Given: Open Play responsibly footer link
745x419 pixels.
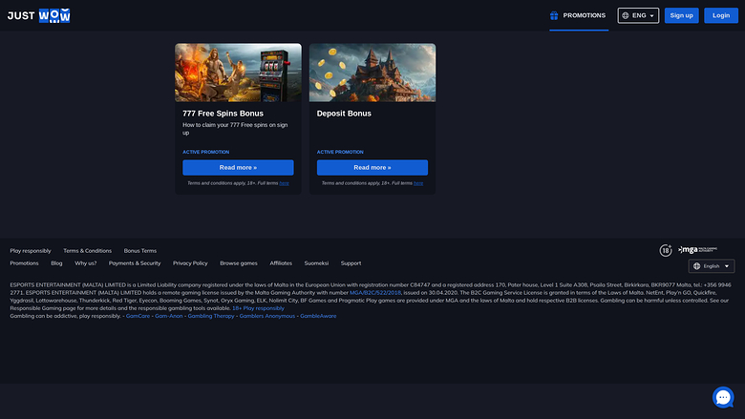Looking at the screenshot, I should [x=31, y=251].
